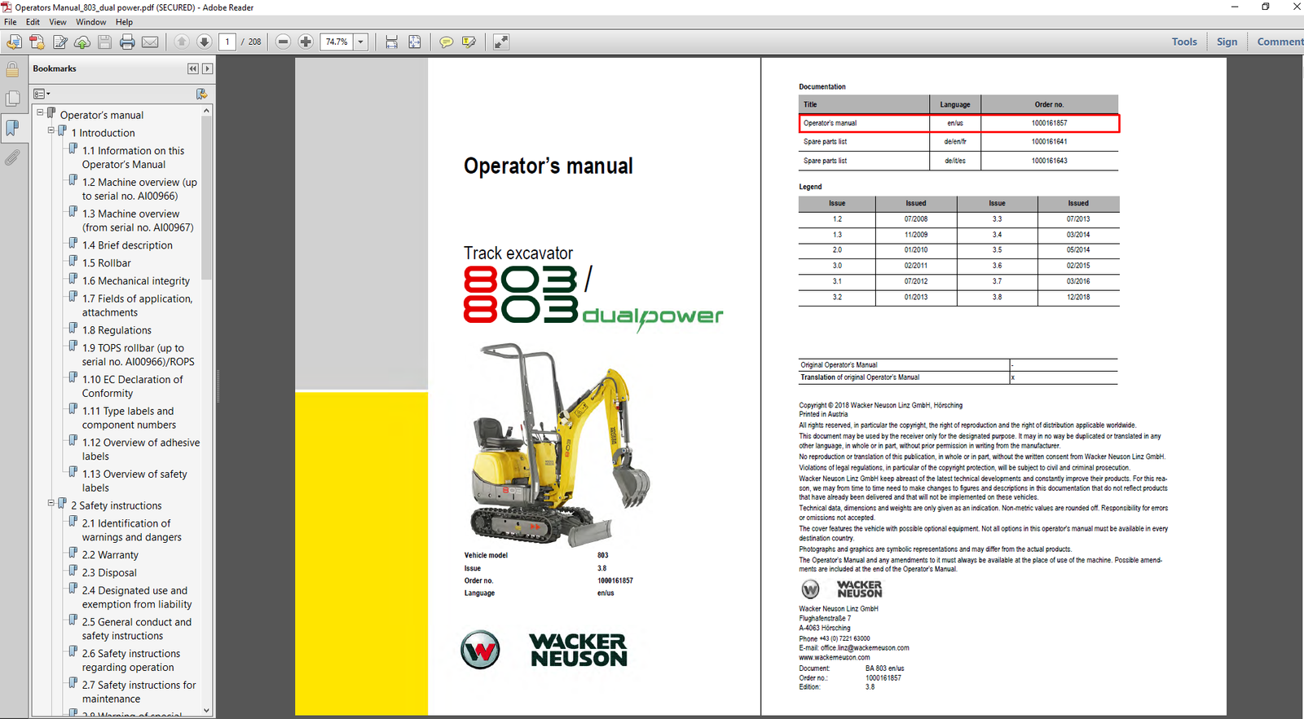Image resolution: width=1304 pixels, height=719 pixels.
Task: Click the read mode expand icon
Action: tap(500, 42)
